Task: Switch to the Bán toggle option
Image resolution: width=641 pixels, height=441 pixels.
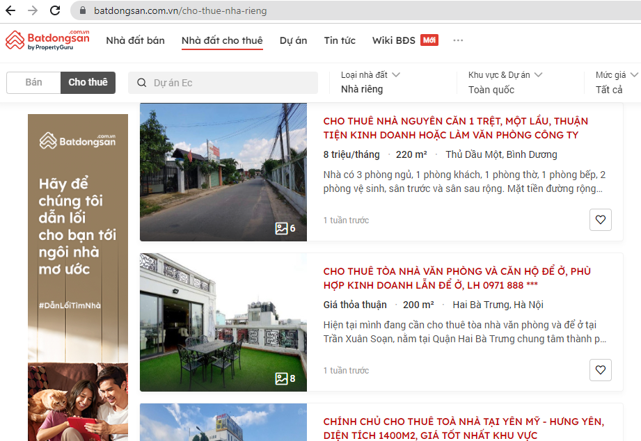Action: (x=33, y=82)
